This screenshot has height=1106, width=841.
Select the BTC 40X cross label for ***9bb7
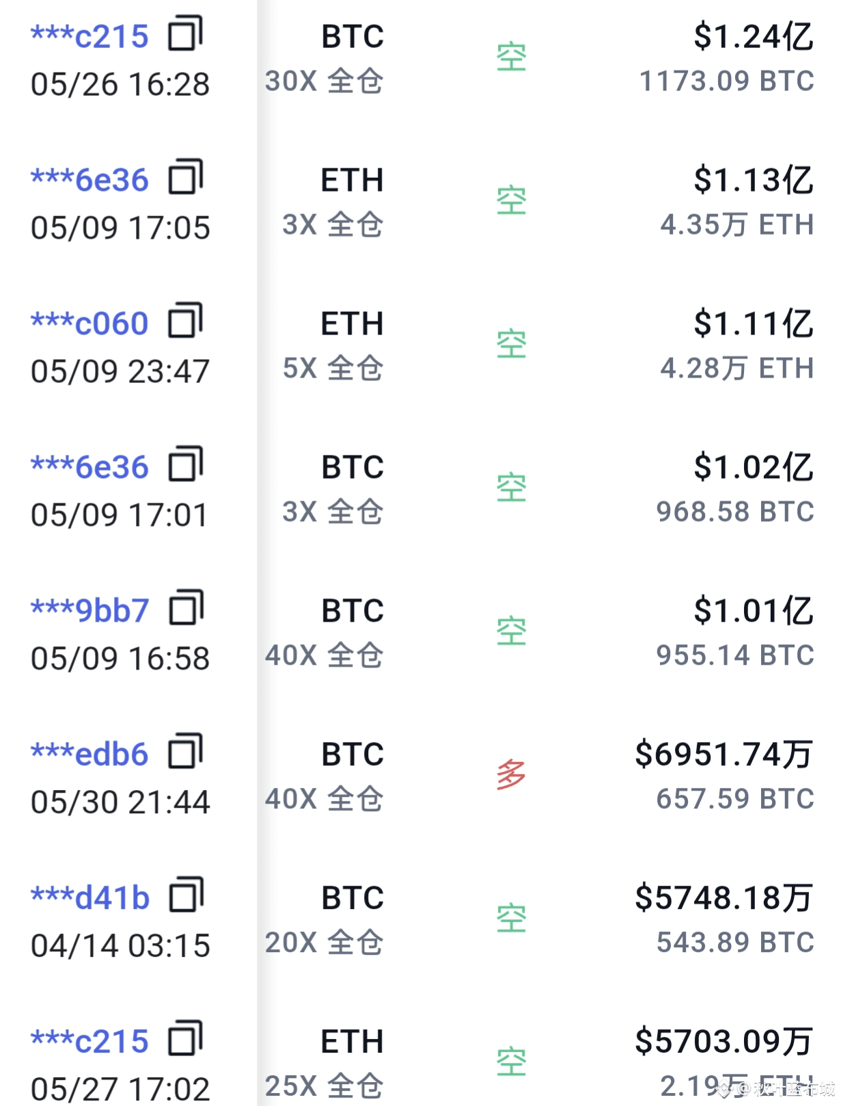coord(325,633)
